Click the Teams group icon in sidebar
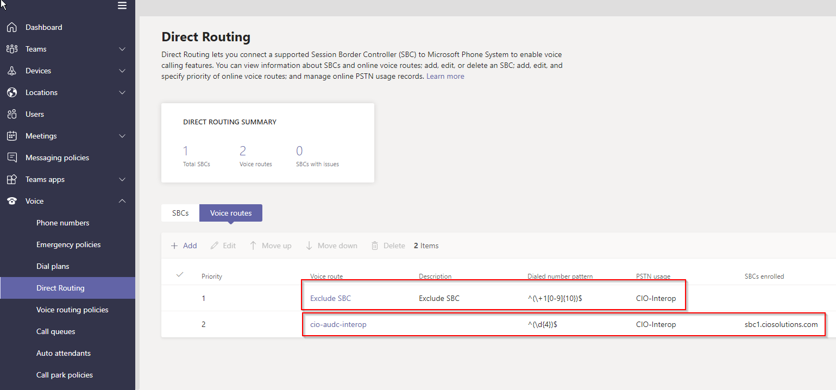The width and height of the screenshot is (836, 390). tap(12, 49)
